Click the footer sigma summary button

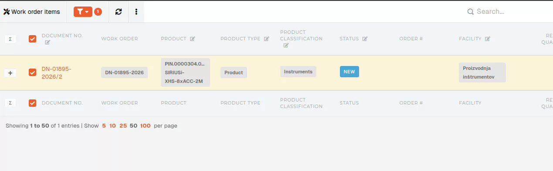[10, 103]
